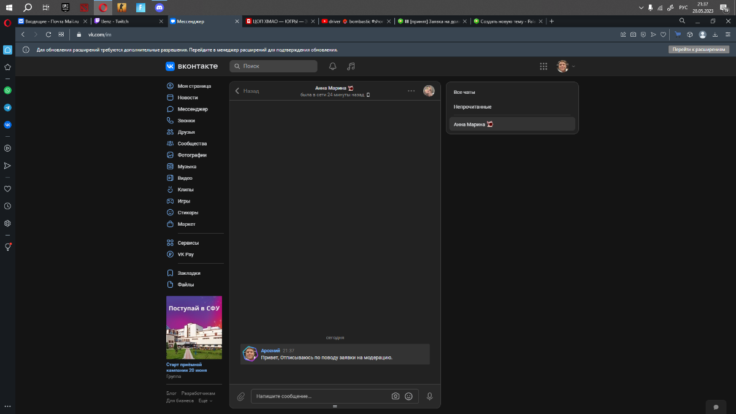Click Анна Марина avatar in chat header
The image size is (736, 414).
coord(429,91)
